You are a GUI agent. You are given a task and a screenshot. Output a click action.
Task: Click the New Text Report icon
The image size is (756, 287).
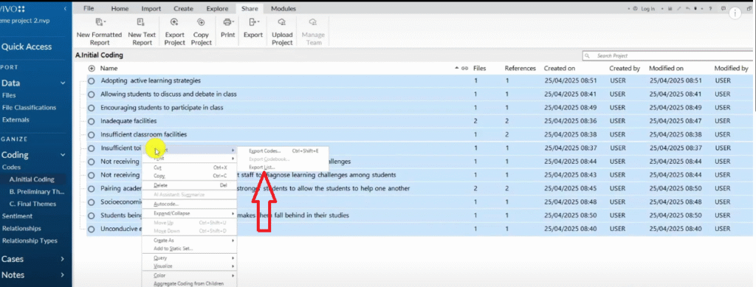141,22
